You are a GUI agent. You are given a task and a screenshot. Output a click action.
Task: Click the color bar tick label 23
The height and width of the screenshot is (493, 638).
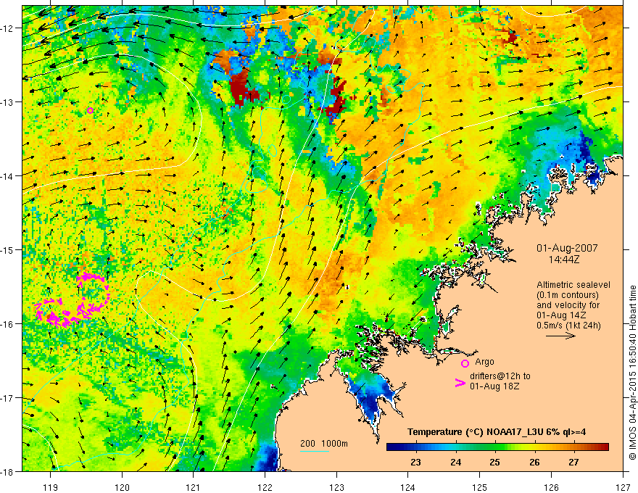[415, 463]
